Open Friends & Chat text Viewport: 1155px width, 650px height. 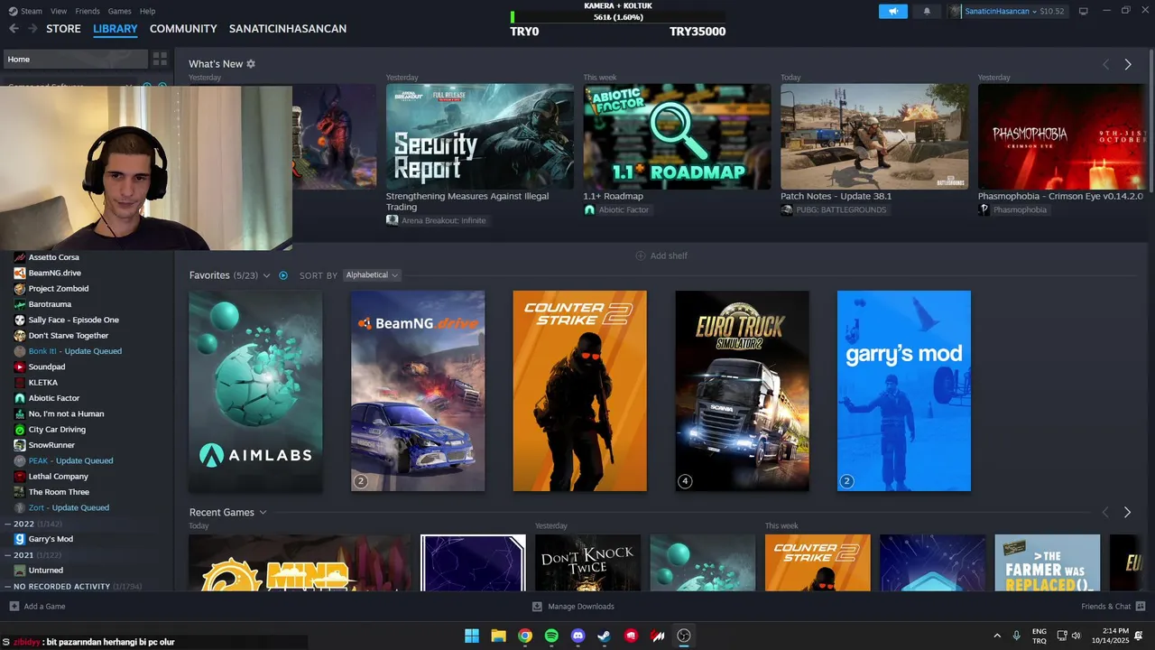[x=1106, y=607]
